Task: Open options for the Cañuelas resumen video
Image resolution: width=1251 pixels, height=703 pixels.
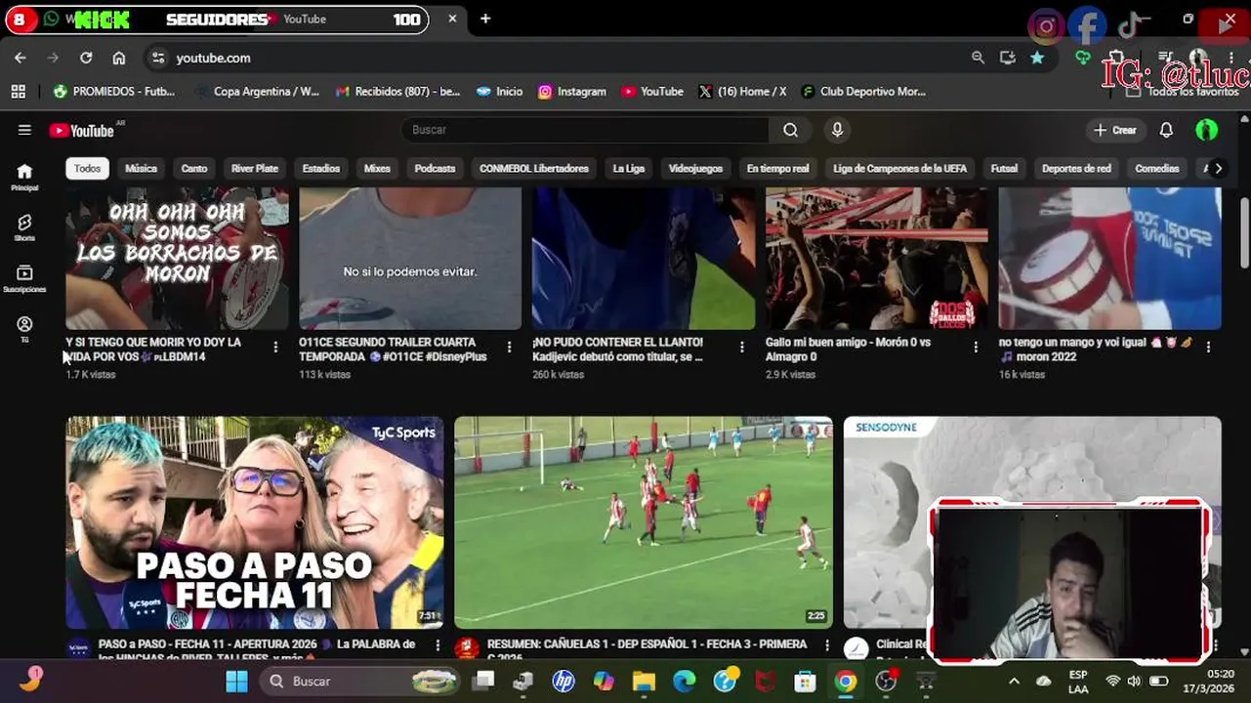Action: (x=826, y=645)
